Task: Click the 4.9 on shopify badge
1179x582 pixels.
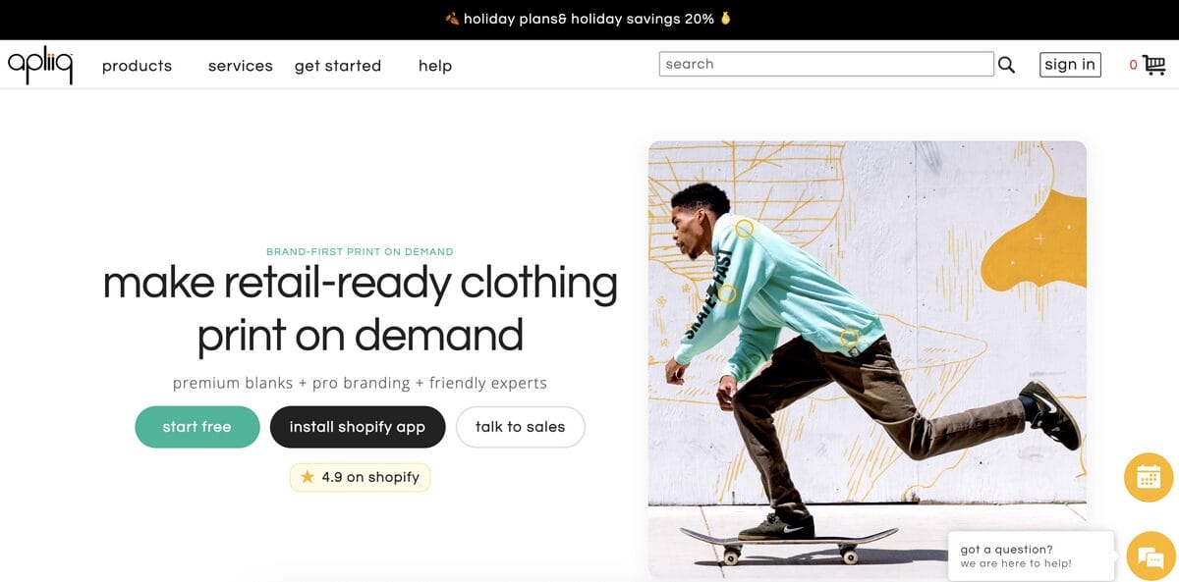Action: pyautogui.click(x=360, y=477)
